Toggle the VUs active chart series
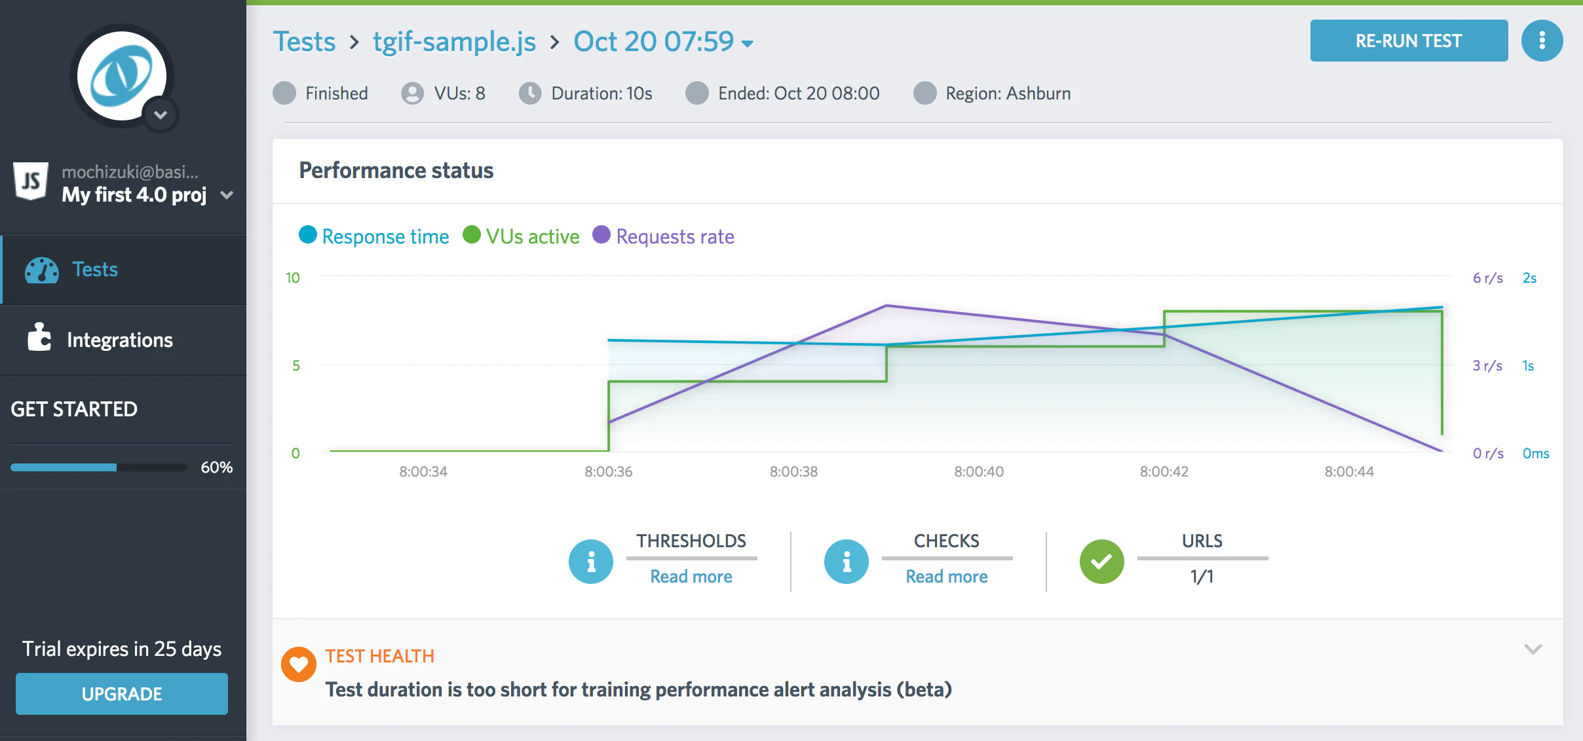 521,236
